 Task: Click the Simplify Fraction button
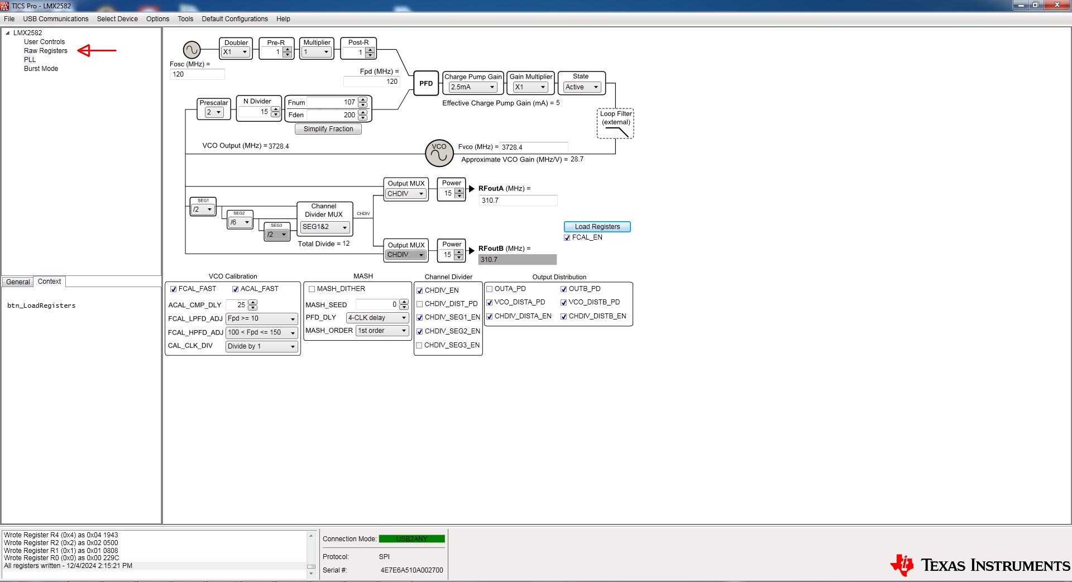[x=328, y=129]
